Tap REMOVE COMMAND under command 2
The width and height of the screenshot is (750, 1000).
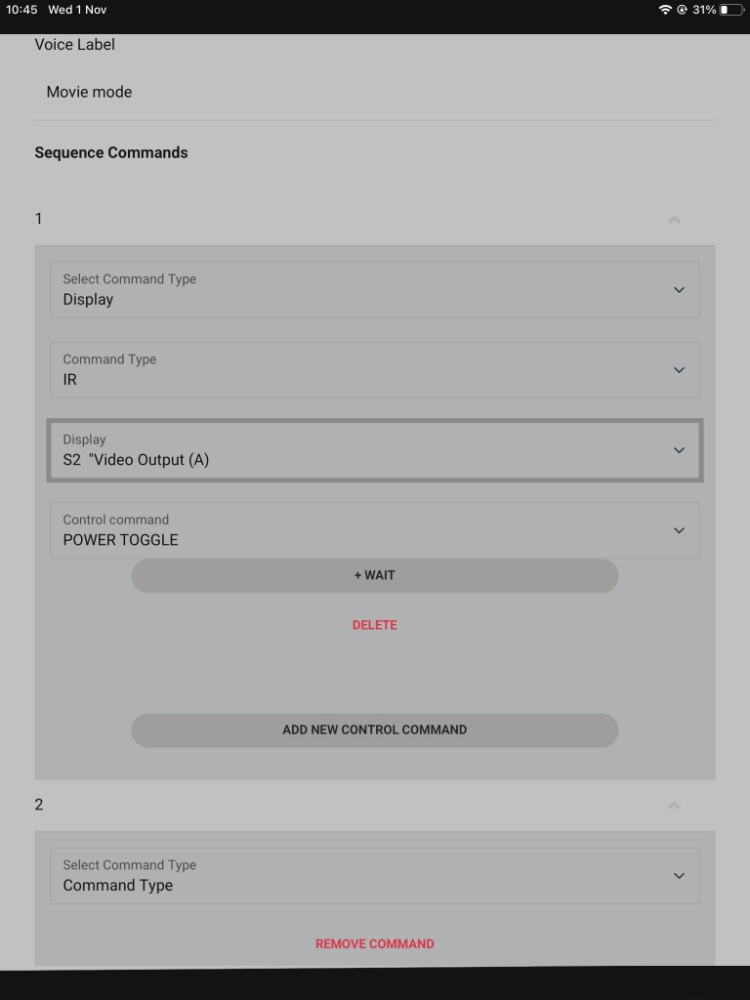[x=375, y=943]
